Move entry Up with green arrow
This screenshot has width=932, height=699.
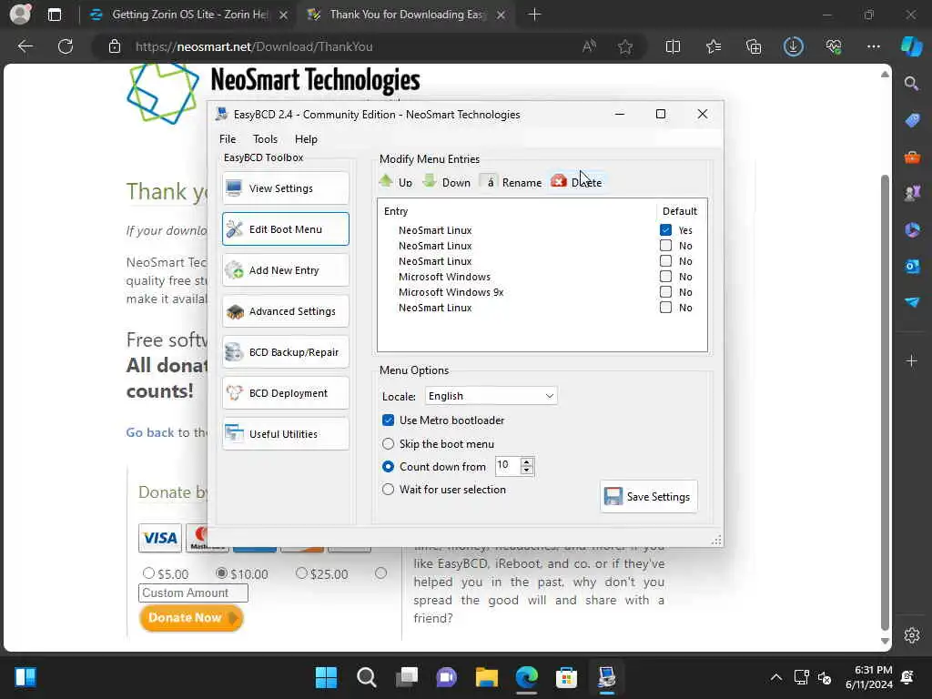coord(396,182)
